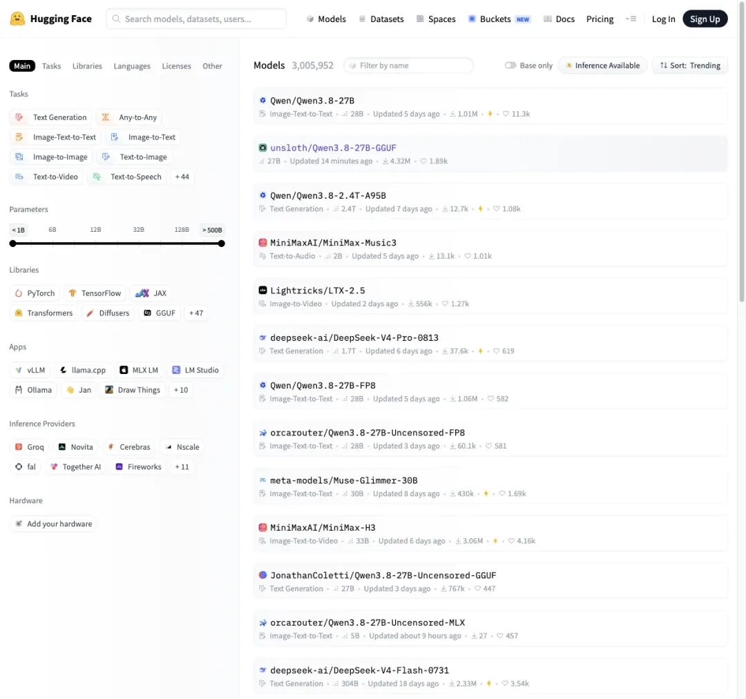Toggle the Text Generation task filter
The image size is (746, 699).
51,117
